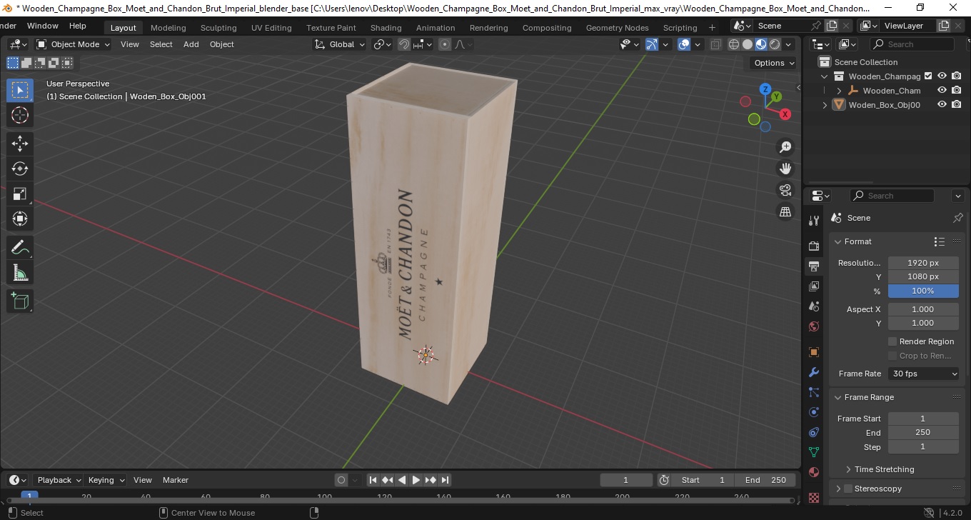Viewport: 971px width, 520px height.
Task: Choose the Annotate tool
Action: (20, 247)
